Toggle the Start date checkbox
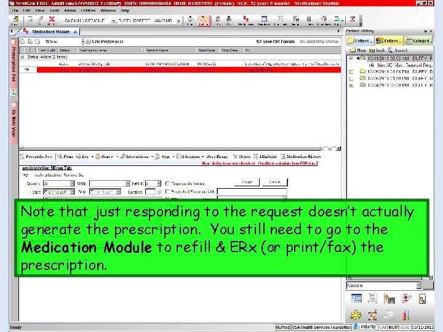Image resolution: width=443 pixels, height=332 pixels. coord(46,192)
